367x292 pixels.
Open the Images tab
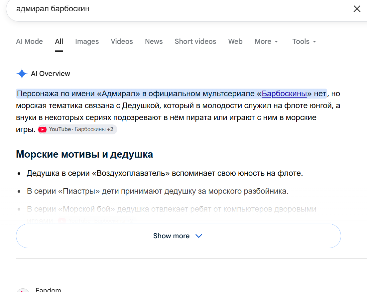pyautogui.click(x=87, y=41)
